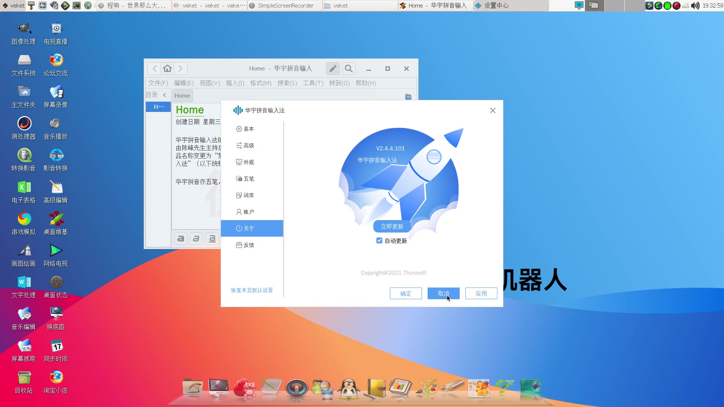This screenshot has height=407, width=724.
Task: Open the 淘宝小店 desktop icon
Action: pos(56,383)
